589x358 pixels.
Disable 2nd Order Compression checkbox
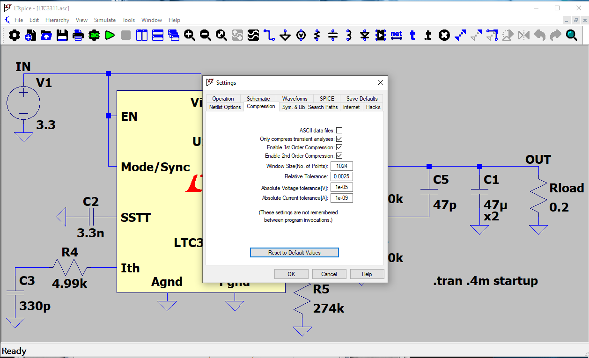click(339, 156)
